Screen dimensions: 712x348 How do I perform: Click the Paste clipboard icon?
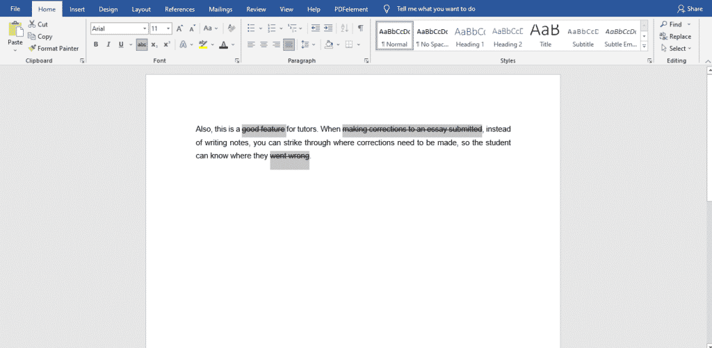(15, 29)
